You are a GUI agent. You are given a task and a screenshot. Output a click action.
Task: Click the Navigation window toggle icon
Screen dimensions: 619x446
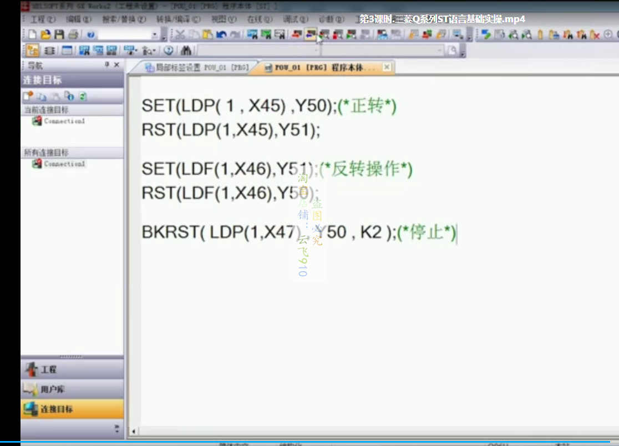tap(32, 50)
